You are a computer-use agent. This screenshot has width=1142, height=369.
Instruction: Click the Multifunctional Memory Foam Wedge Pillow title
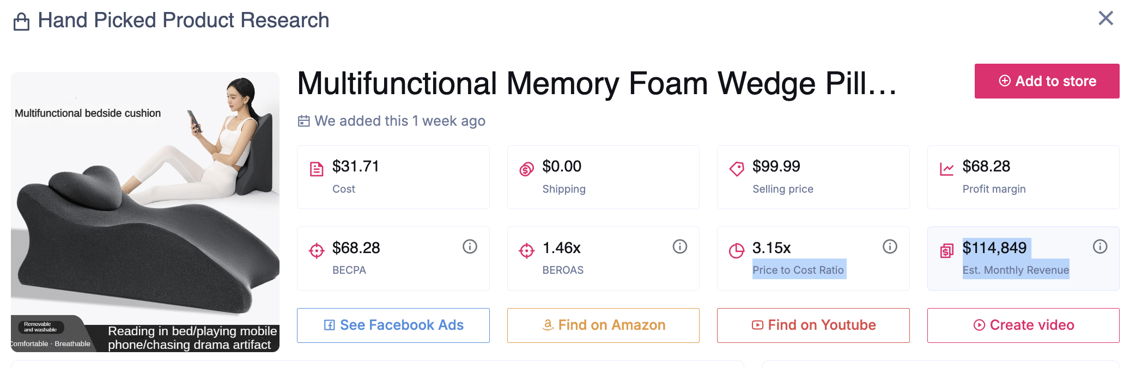597,84
